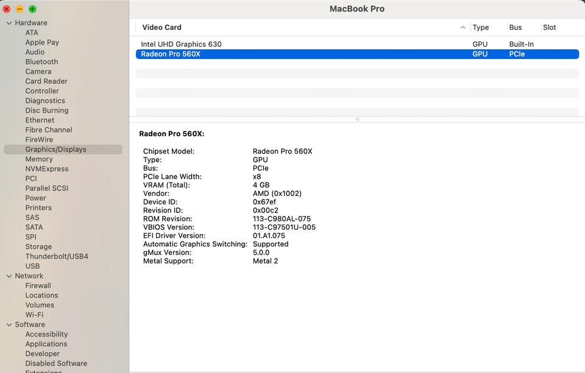Toggle Video Card column sort arrow

click(463, 27)
